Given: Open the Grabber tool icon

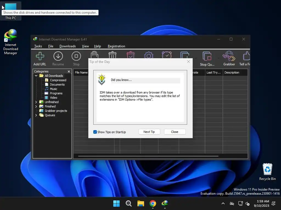Looking at the screenshot, I should pos(229,56).
